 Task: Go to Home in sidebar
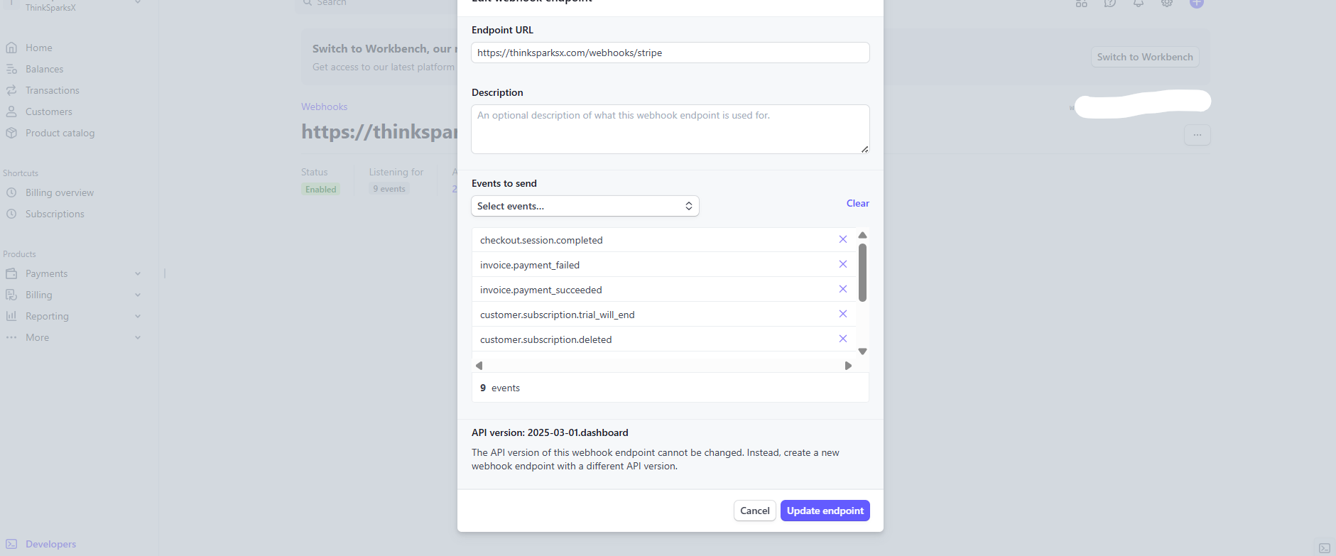39,48
